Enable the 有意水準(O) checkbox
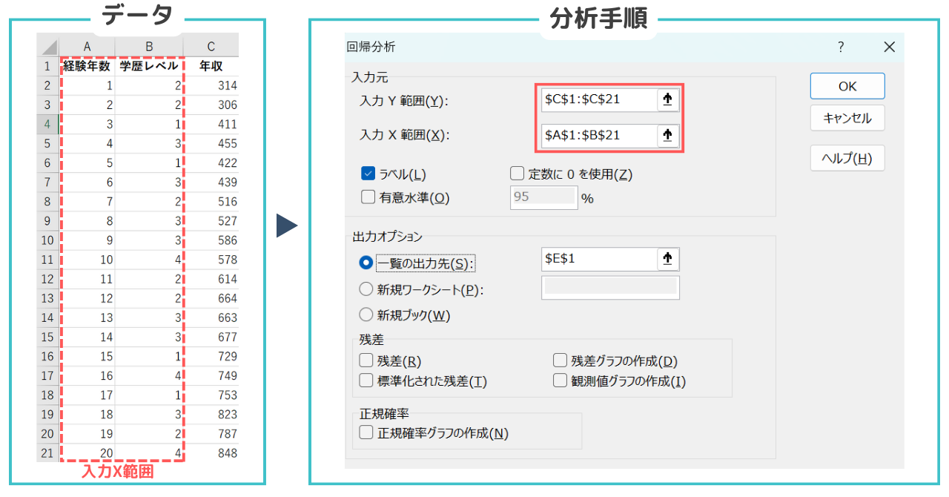Viewport: 949px width, 497px height. [x=368, y=197]
